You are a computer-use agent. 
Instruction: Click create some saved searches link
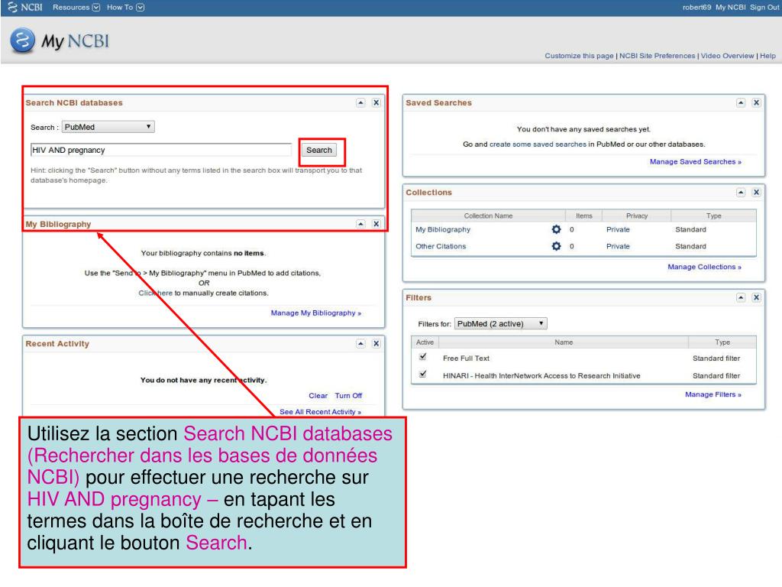pos(538,144)
